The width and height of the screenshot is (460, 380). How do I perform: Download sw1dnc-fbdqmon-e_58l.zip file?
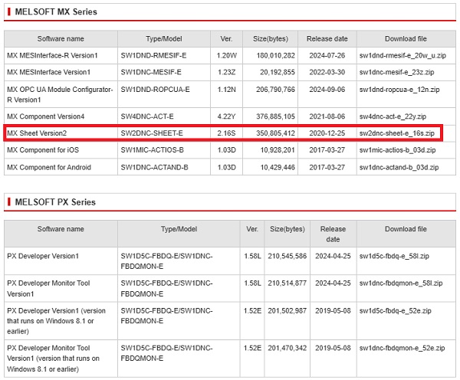pyautogui.click(x=401, y=283)
